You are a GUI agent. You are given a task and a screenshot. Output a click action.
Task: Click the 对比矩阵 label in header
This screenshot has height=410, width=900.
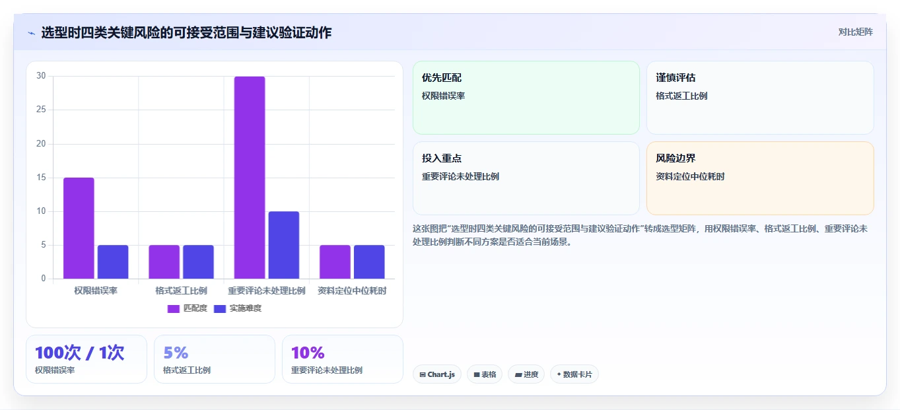(x=855, y=32)
